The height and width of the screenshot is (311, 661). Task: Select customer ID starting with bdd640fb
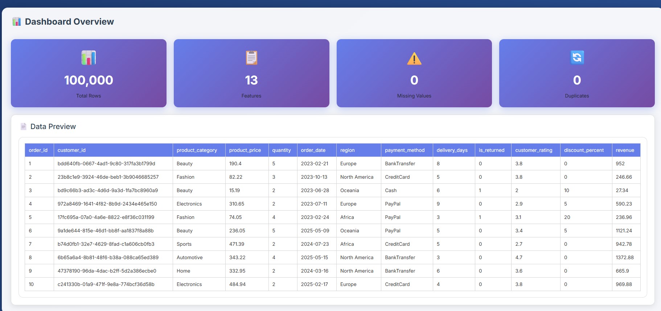(106, 163)
